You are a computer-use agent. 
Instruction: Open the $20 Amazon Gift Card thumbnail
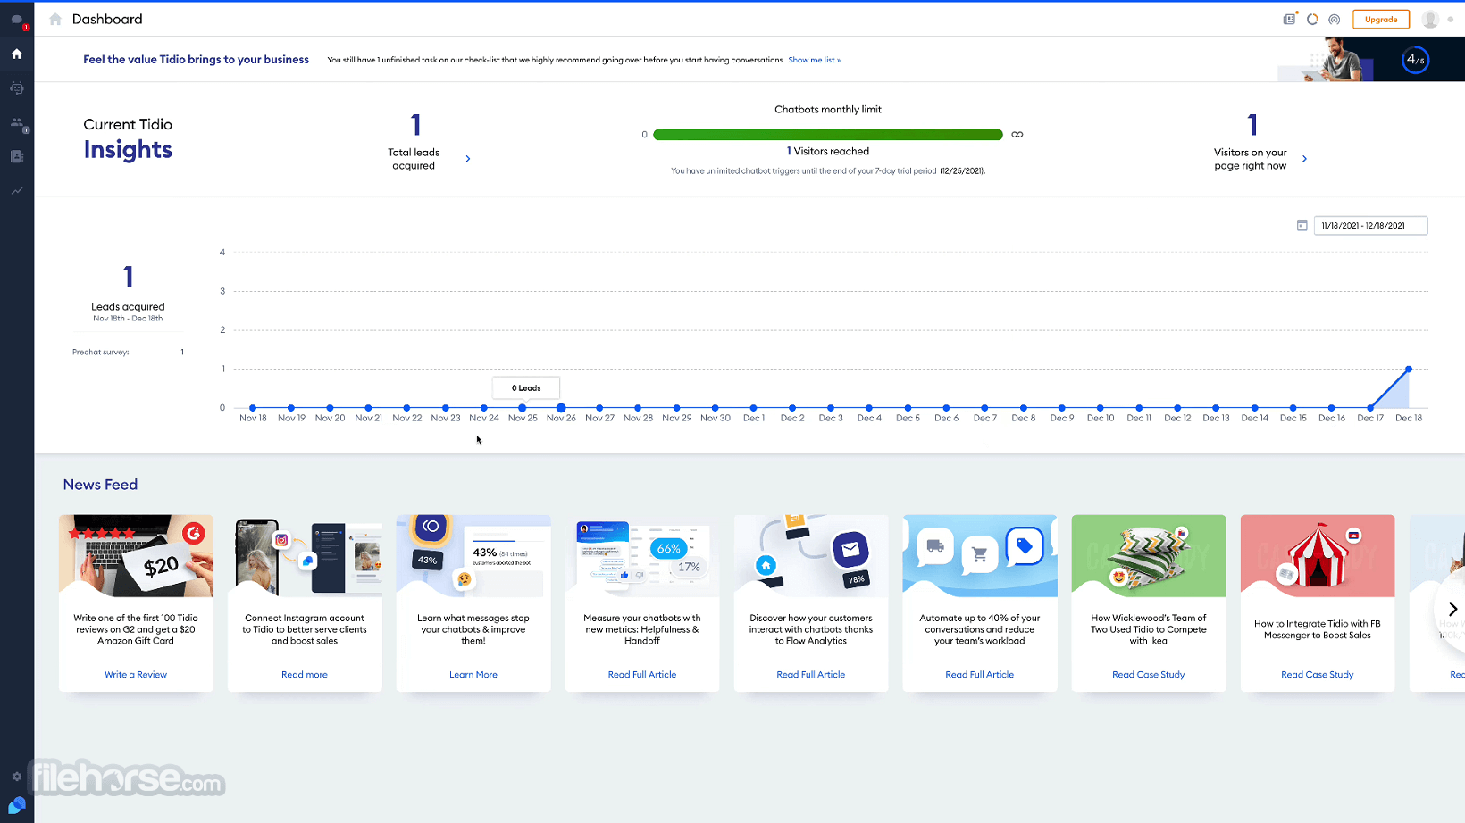pos(136,556)
